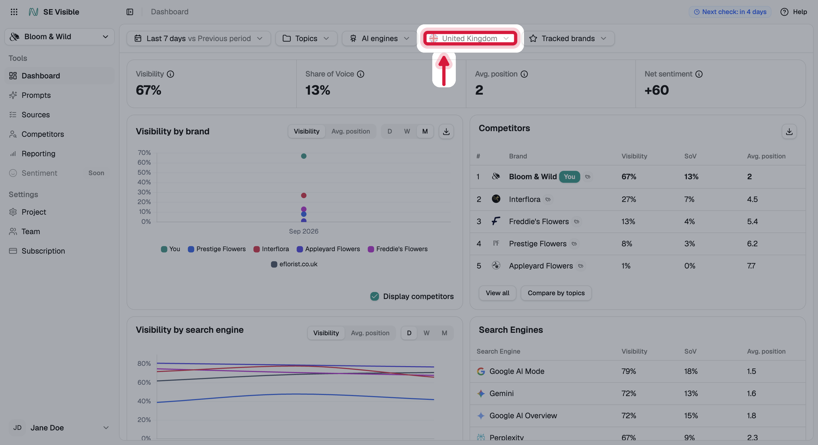818x445 pixels.
Task: Expand the Tracked brands dropdown
Action: click(568, 38)
